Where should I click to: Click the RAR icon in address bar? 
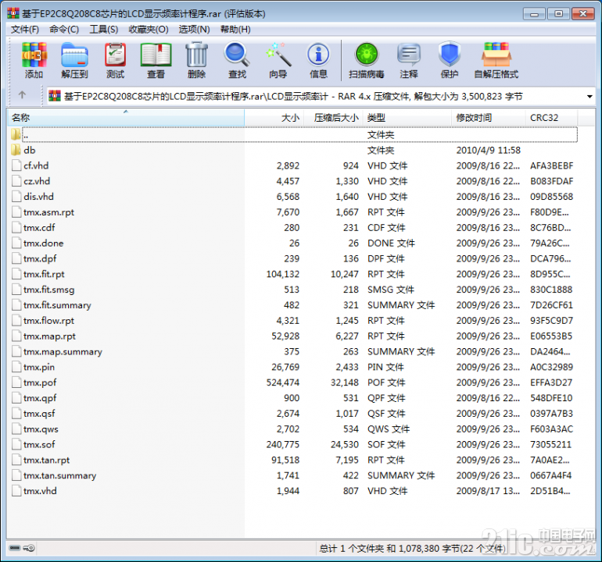click(x=55, y=96)
